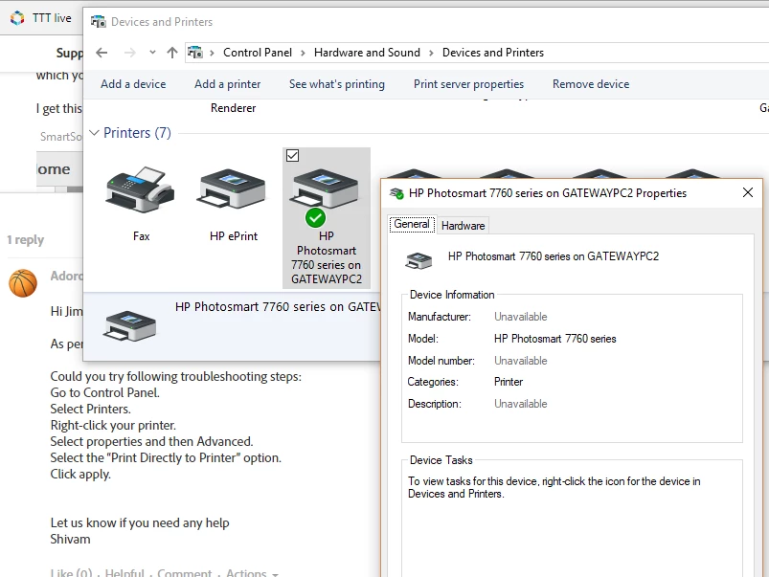
Task: Open the recent locations dropdown chevron
Action: click(152, 52)
